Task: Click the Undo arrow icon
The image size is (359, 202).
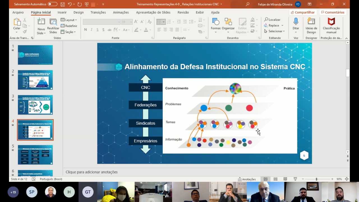Action: pos(70,4)
